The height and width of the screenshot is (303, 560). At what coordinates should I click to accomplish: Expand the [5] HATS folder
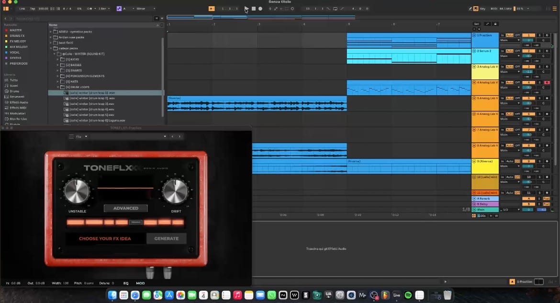pos(58,81)
